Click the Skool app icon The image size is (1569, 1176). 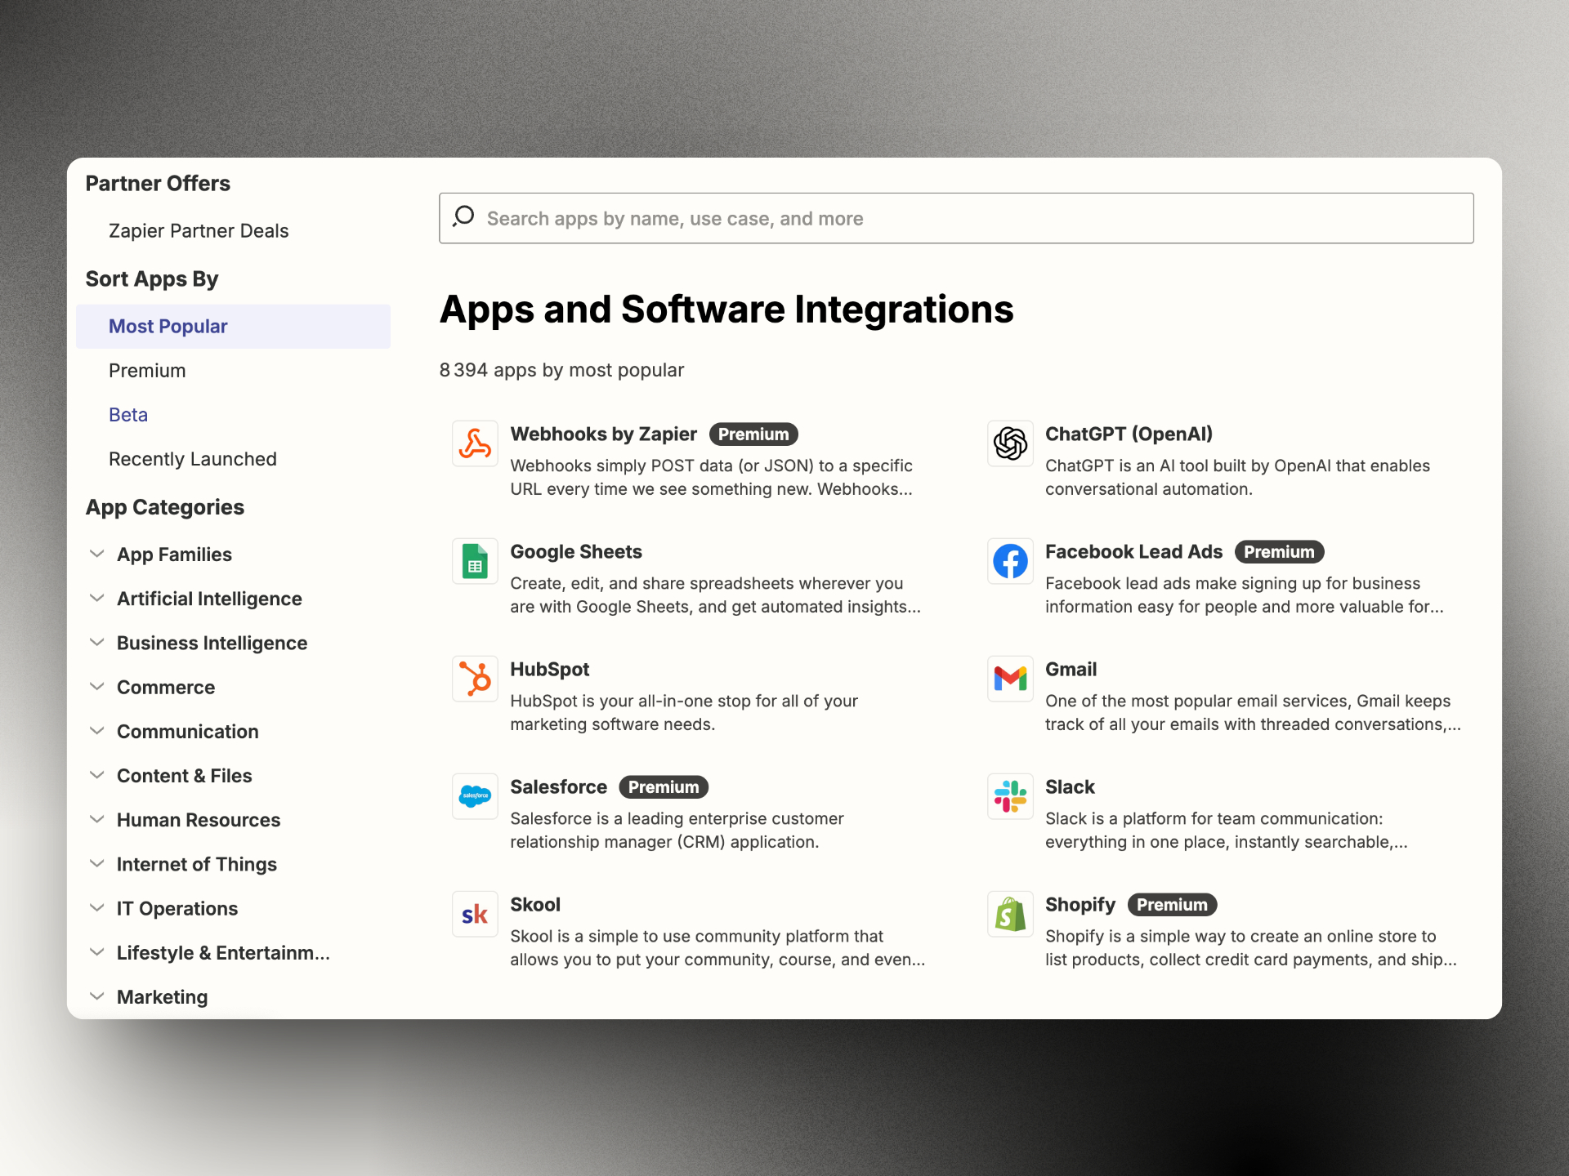[475, 914]
